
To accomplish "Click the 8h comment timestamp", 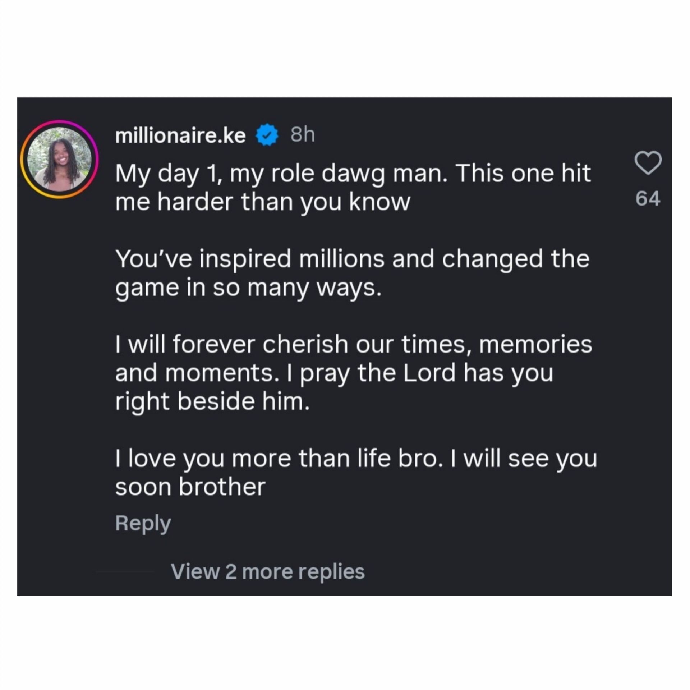I will [x=303, y=135].
